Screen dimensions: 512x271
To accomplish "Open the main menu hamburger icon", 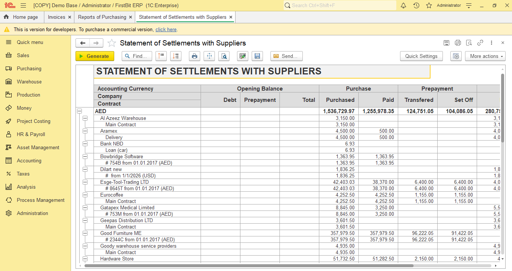I will (x=23, y=6).
